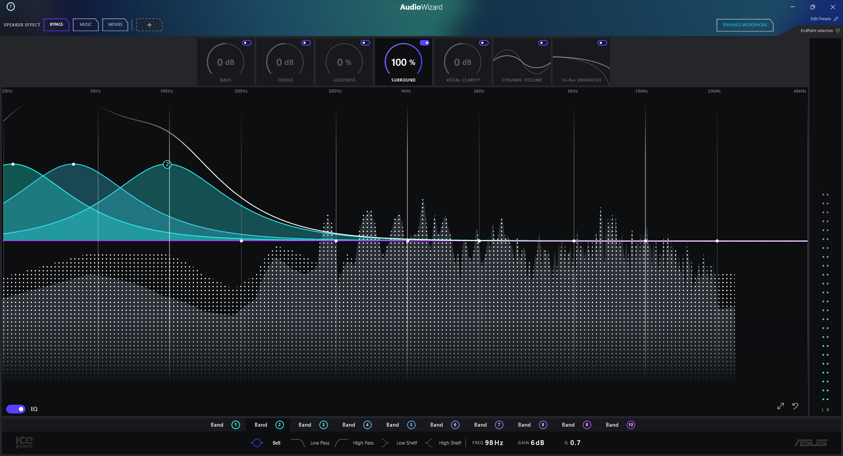The width and height of the screenshot is (843, 456).
Task: Click the Edit Presets pencil icon
Action: tap(836, 19)
